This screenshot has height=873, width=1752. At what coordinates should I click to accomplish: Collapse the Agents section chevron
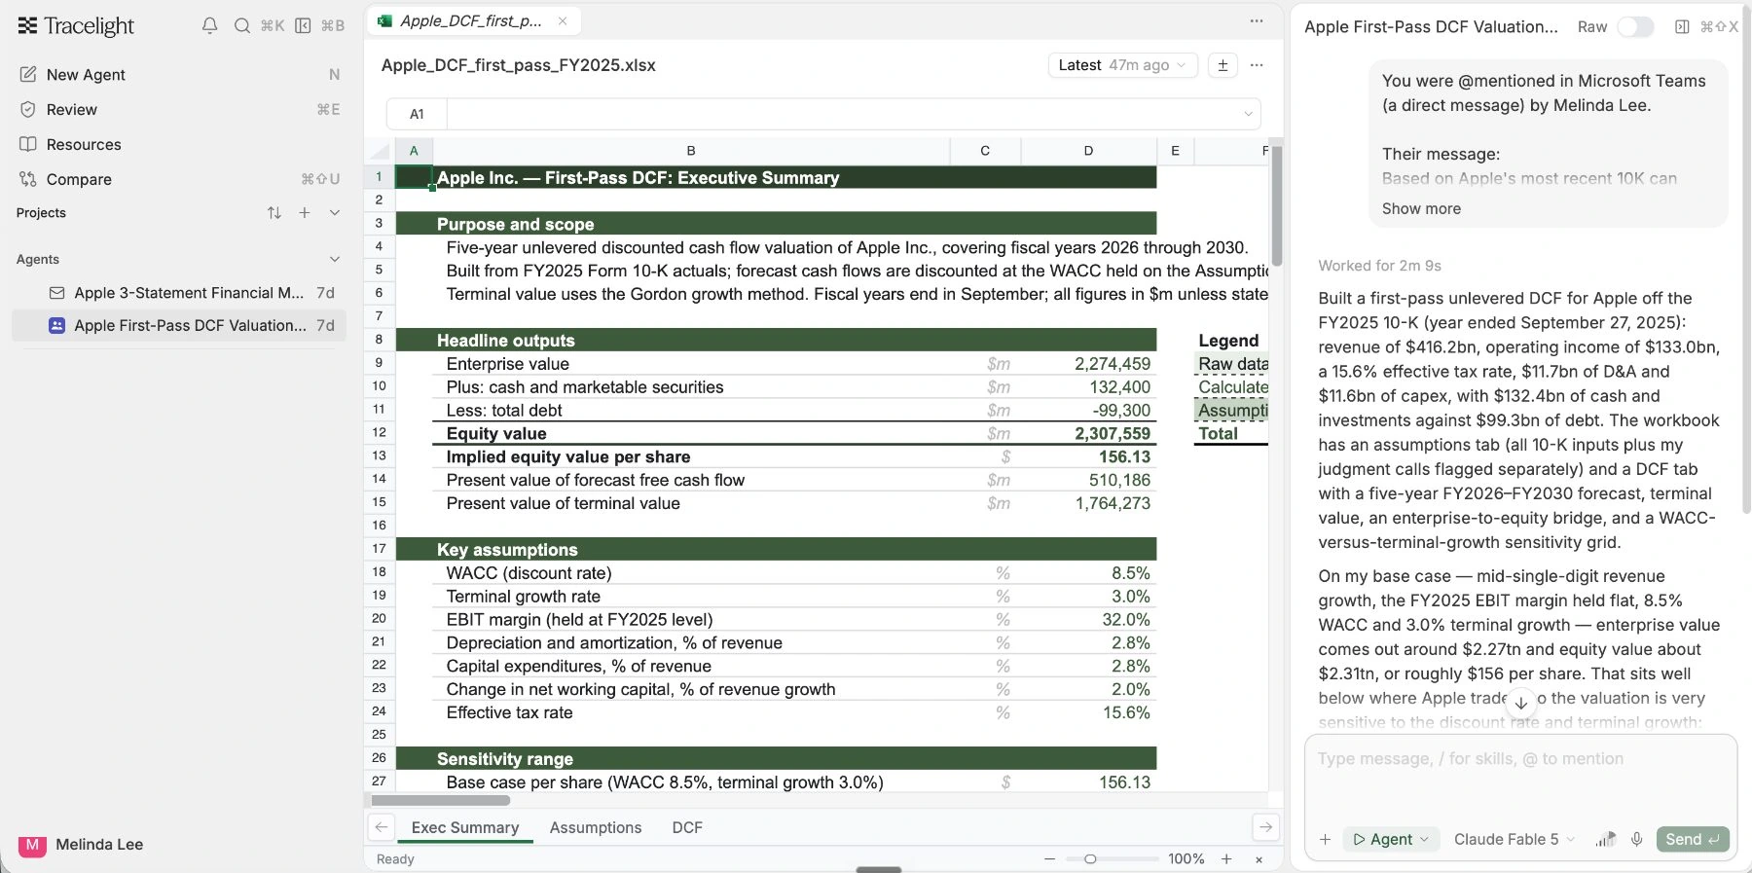pos(335,259)
